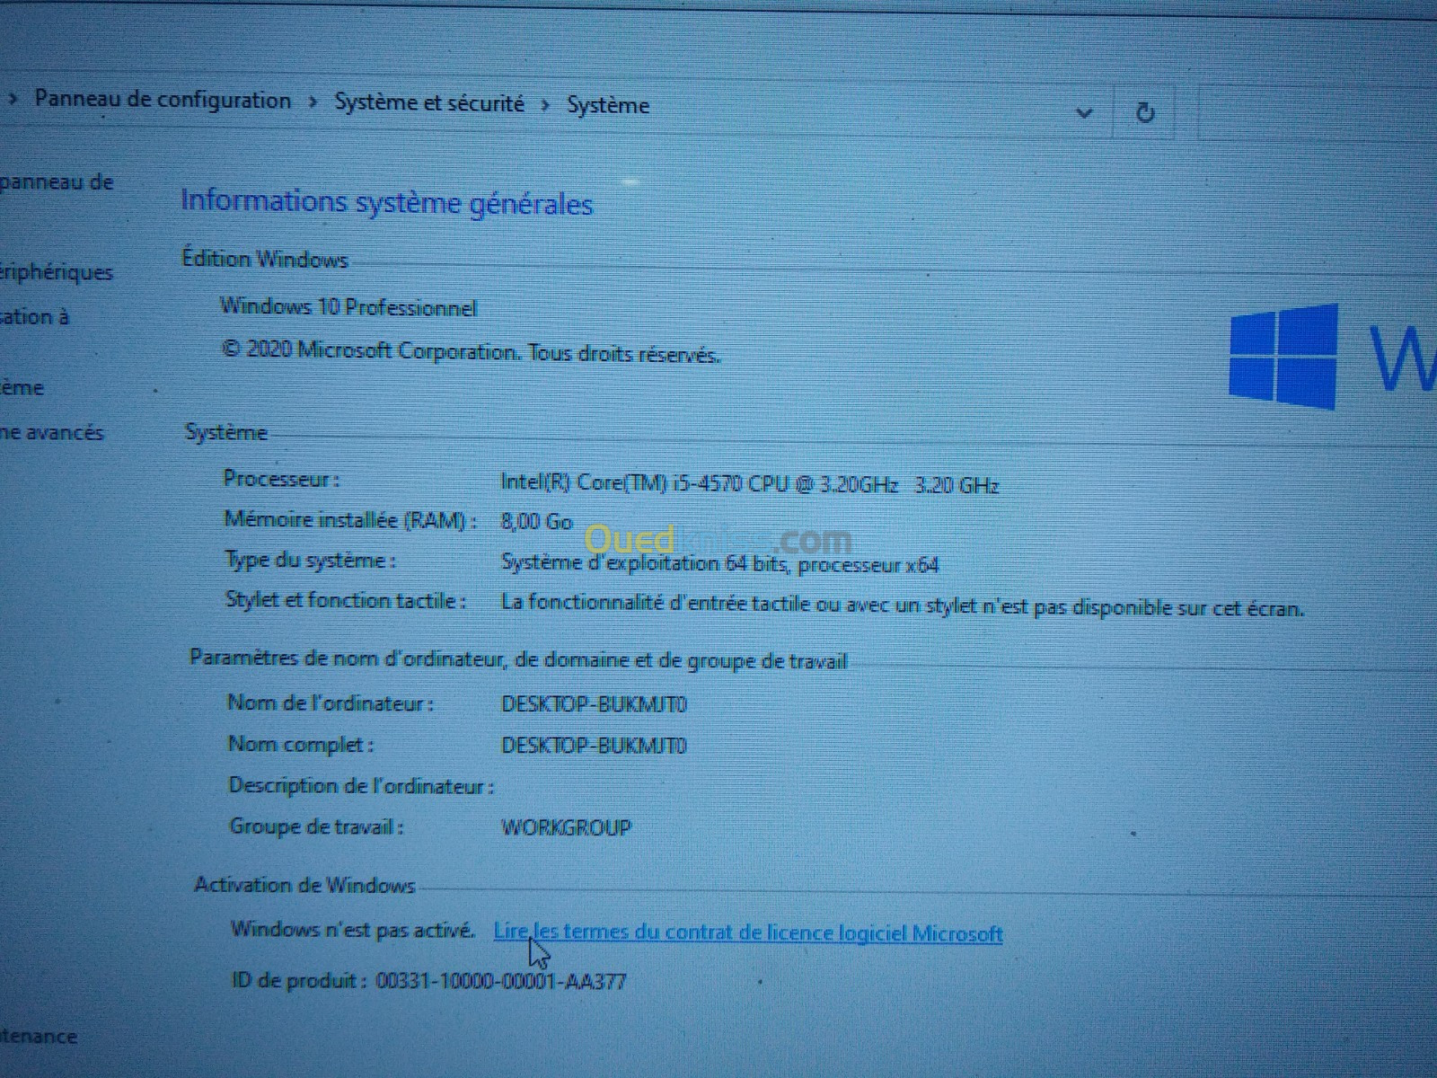This screenshot has height=1078, width=1437.
Task: Open sidebar link ending 'ériphériques'
Action: [x=57, y=272]
